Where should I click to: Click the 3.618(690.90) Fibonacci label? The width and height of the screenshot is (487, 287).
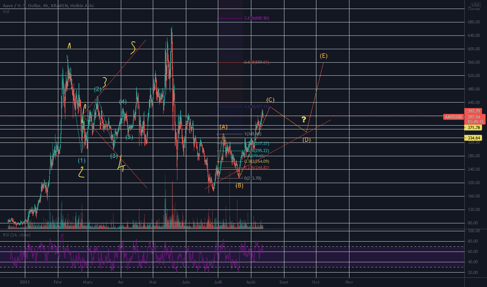point(257,18)
